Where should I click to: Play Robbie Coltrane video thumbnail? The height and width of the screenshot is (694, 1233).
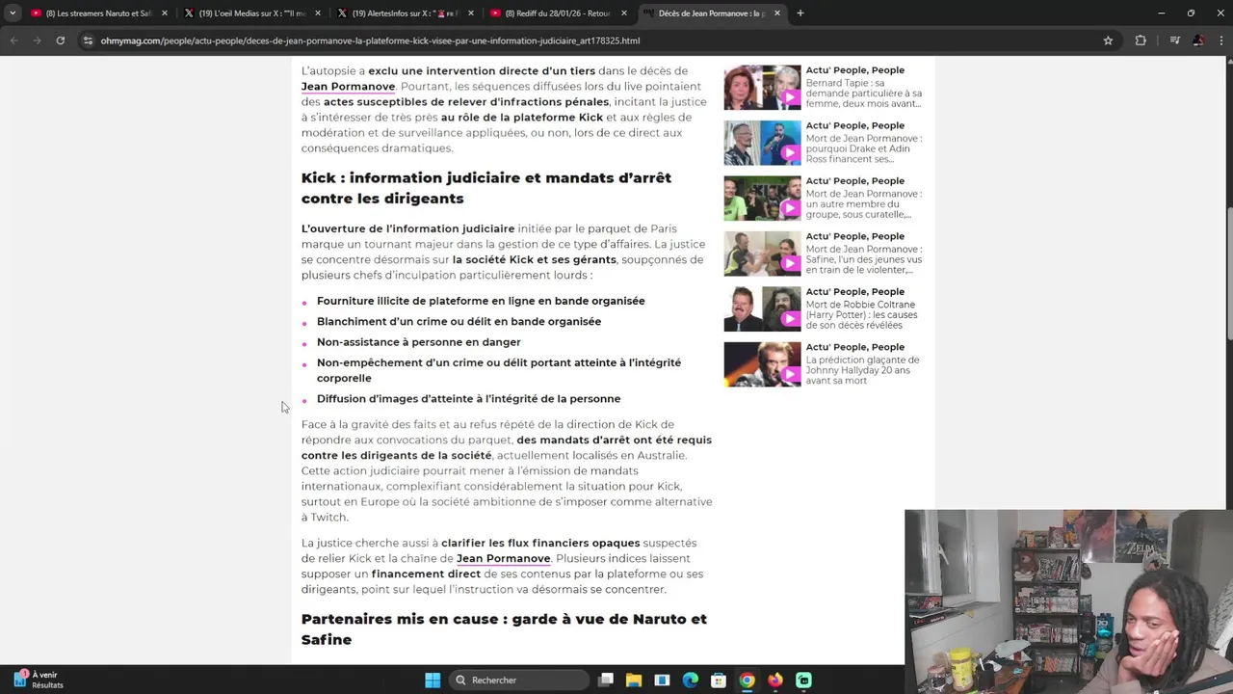point(762,309)
